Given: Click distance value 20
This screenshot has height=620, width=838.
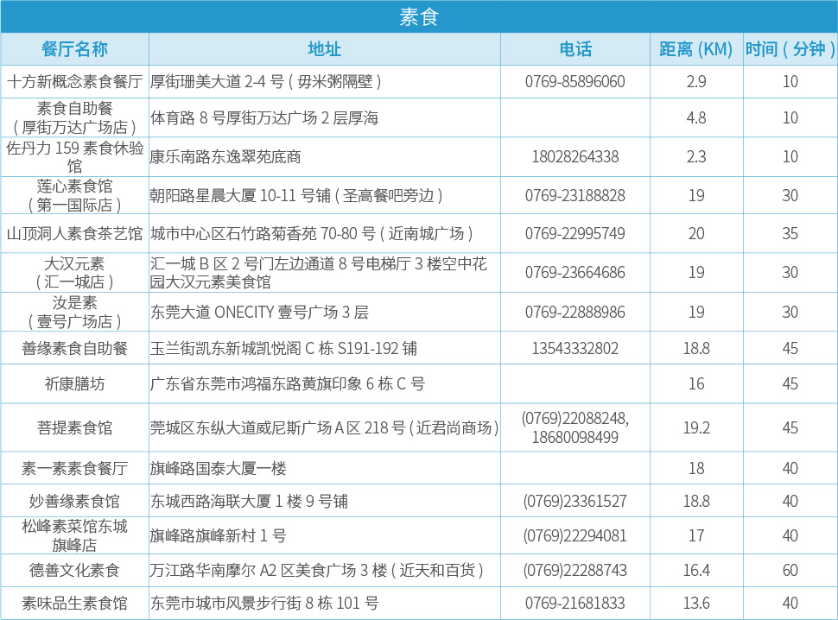Looking at the screenshot, I should 696,233.
